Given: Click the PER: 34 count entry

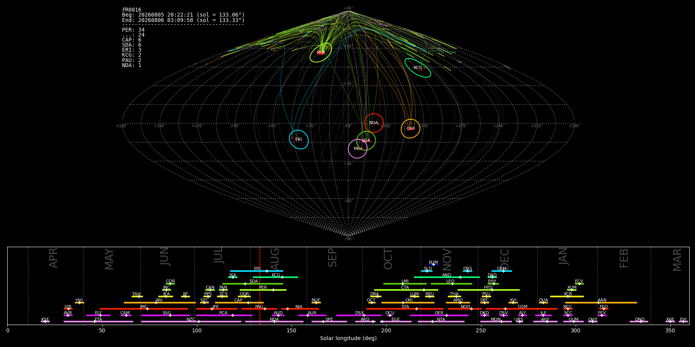Looking at the screenshot, I should coord(133,30).
